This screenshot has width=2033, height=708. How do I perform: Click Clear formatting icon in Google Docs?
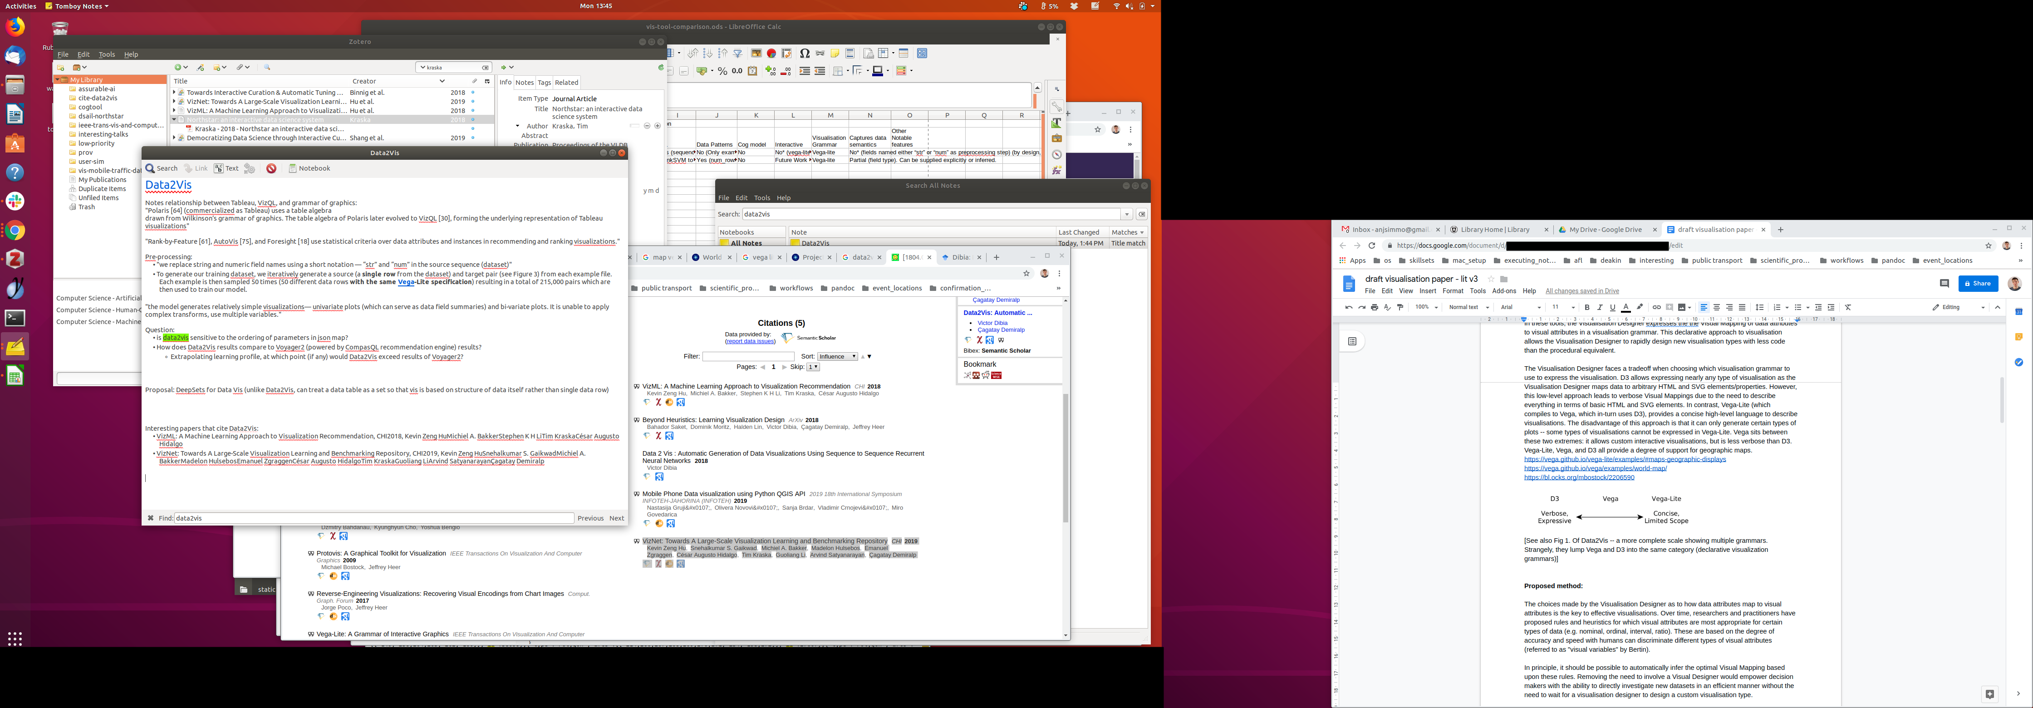(x=1847, y=307)
